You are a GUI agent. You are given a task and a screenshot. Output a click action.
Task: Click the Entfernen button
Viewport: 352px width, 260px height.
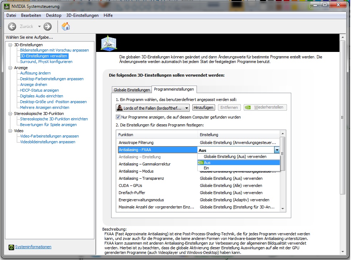[229, 107]
